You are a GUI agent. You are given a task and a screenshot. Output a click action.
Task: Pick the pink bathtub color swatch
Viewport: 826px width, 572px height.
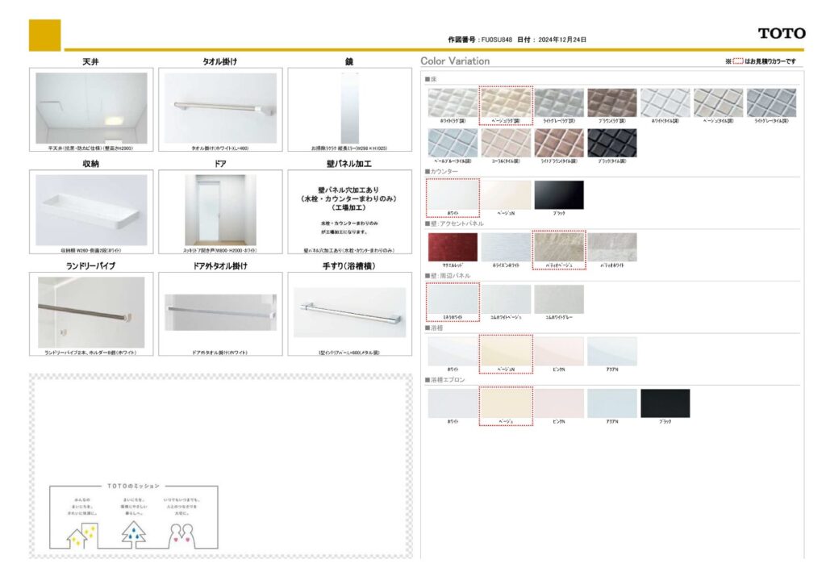[x=558, y=352]
